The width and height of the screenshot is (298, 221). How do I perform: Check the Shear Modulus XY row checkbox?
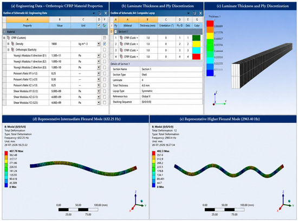(x=105, y=91)
